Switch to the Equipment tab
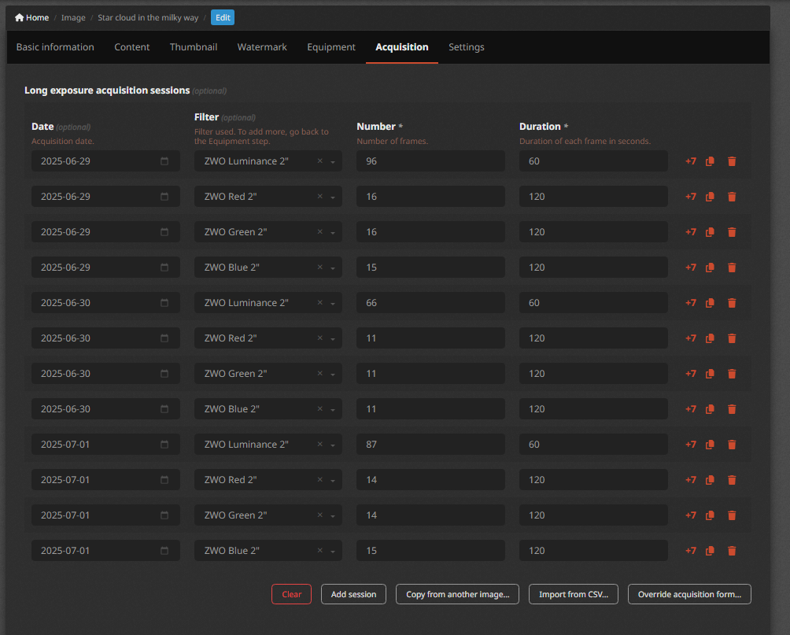Image resolution: width=790 pixels, height=635 pixels. pyautogui.click(x=331, y=47)
